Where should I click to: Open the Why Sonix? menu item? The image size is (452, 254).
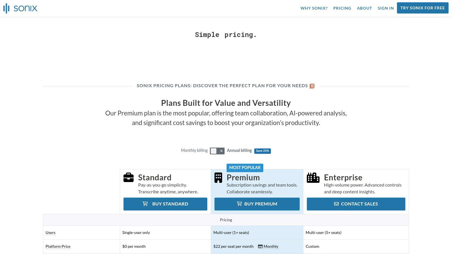coord(314,8)
